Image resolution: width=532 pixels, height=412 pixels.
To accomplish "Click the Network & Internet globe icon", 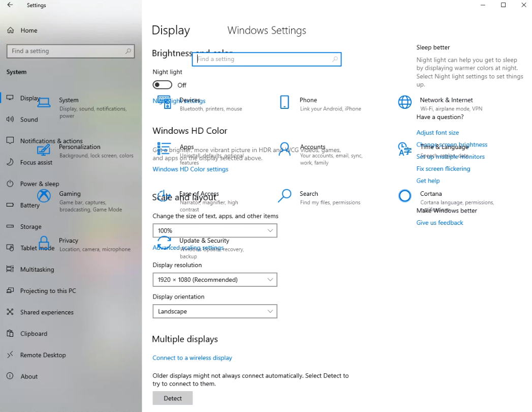I will point(405,102).
